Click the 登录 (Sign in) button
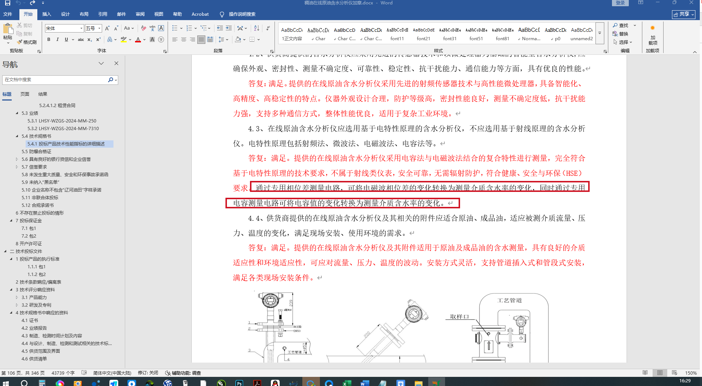 point(620,3)
